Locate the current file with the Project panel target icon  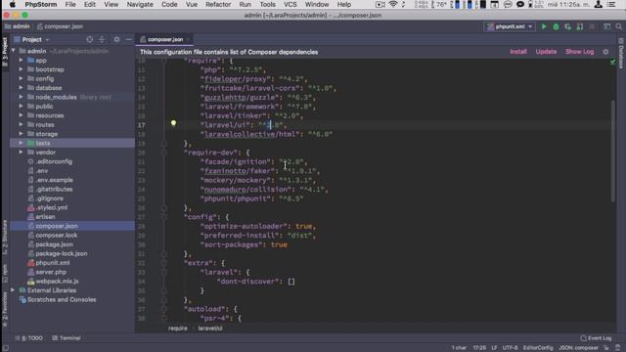89,39
